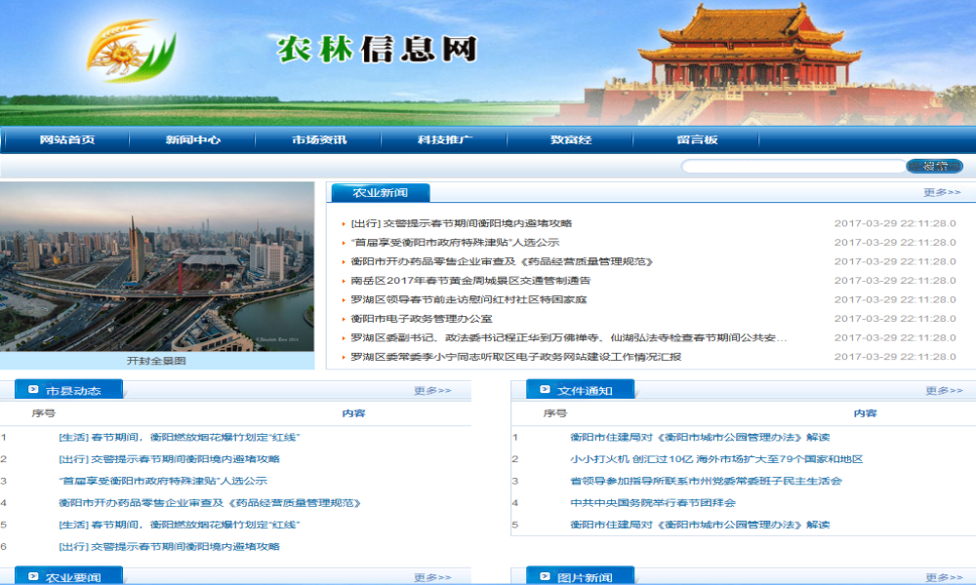976x585 pixels.
Task: Open 文件通知 row 1 衡阳市住建局 解读 link
Action: click(700, 437)
